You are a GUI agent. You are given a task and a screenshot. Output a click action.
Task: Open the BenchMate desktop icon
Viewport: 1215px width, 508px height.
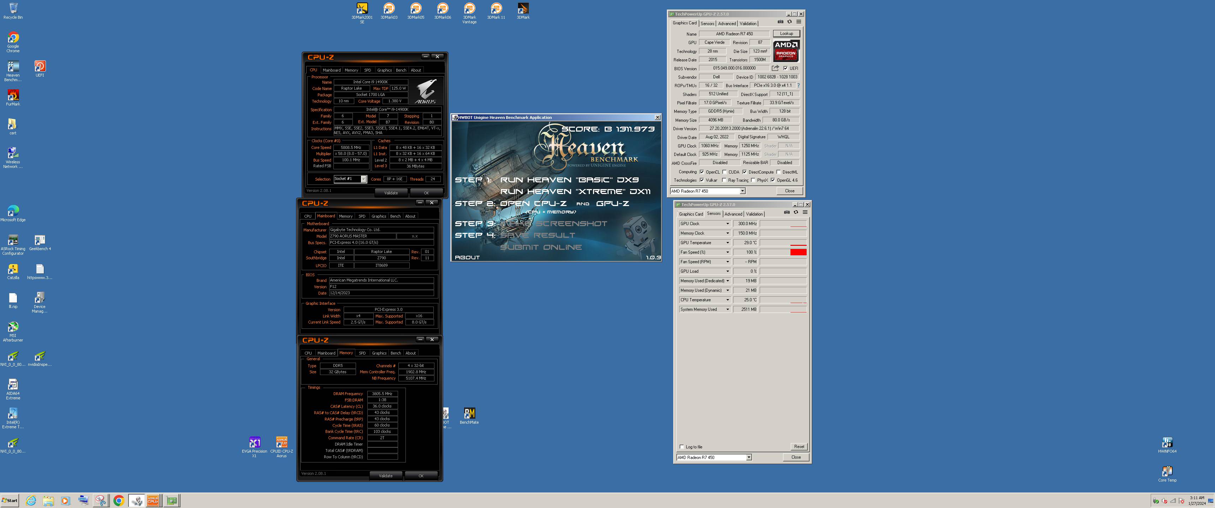click(469, 416)
